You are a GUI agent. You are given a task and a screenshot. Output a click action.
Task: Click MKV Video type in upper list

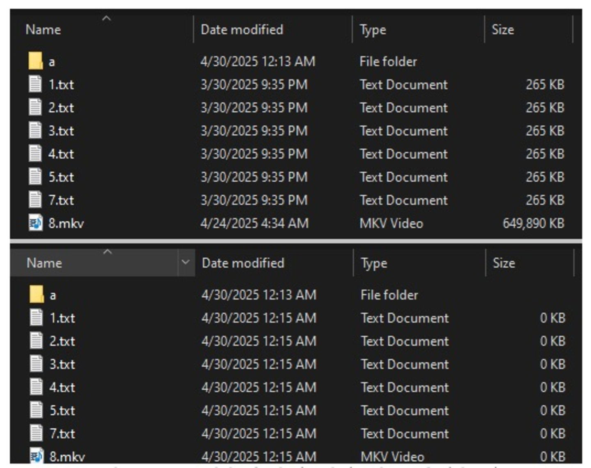tap(391, 223)
